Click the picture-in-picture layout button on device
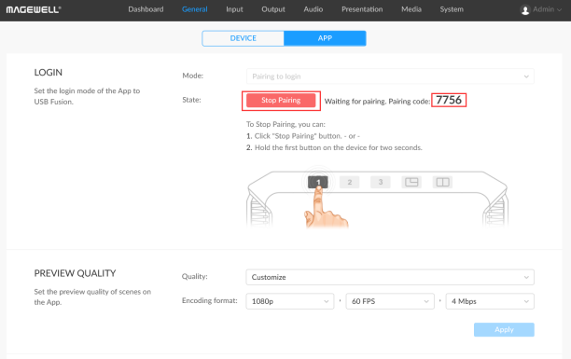 click(411, 182)
